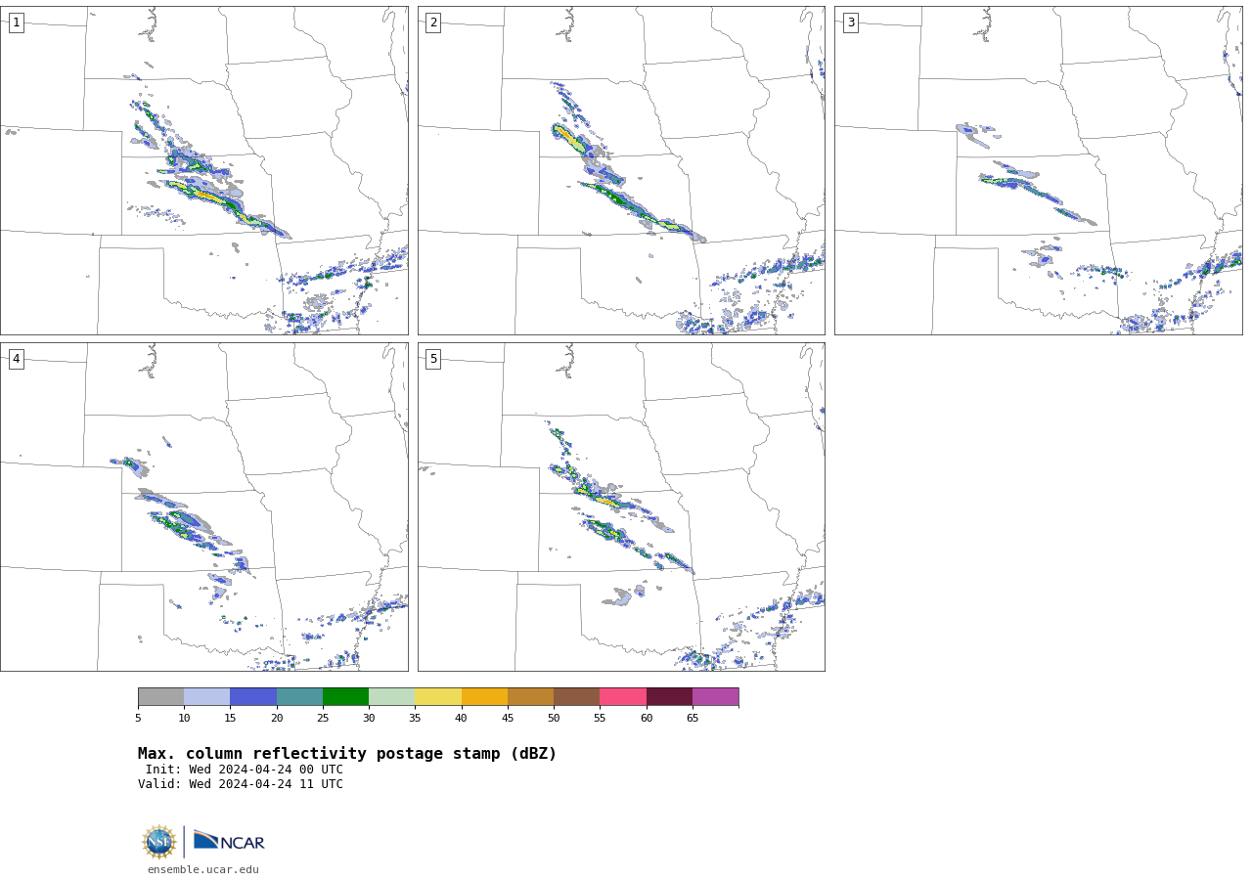Click the purple 65+ dBZ swatch

(x=715, y=697)
